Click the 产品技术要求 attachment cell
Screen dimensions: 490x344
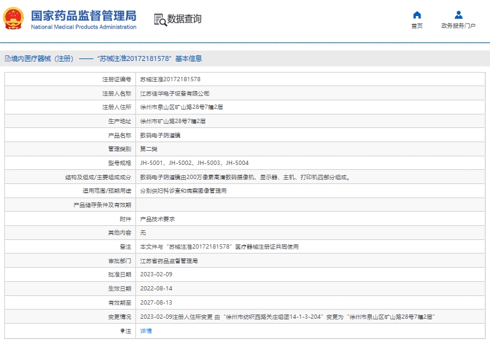[x=158, y=219]
